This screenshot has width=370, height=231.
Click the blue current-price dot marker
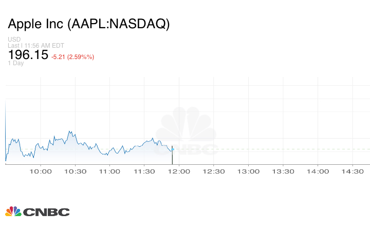point(173,149)
